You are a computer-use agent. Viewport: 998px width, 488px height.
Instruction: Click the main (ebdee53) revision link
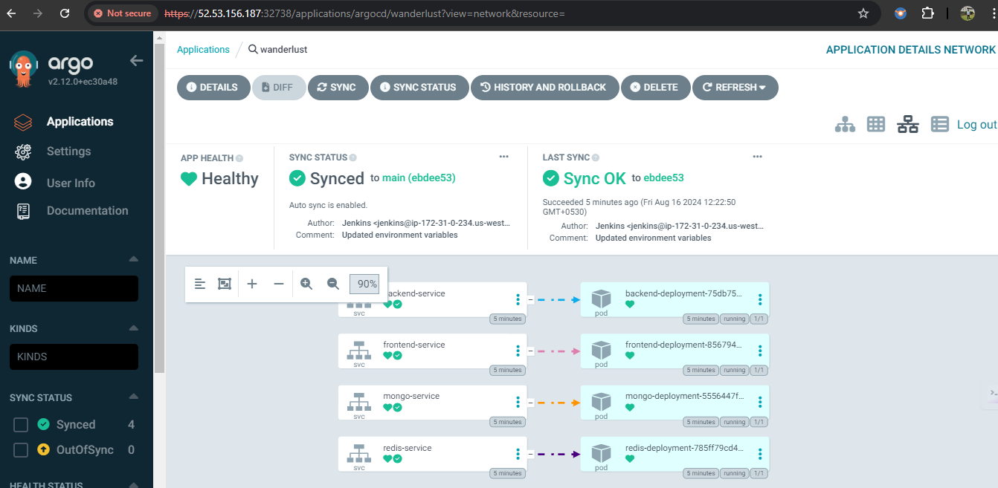[419, 178]
